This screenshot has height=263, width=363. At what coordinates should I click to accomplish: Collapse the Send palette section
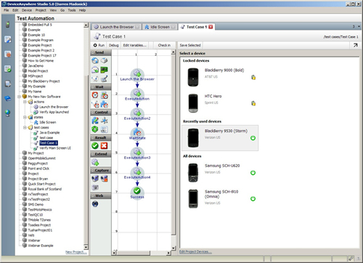(92, 52)
